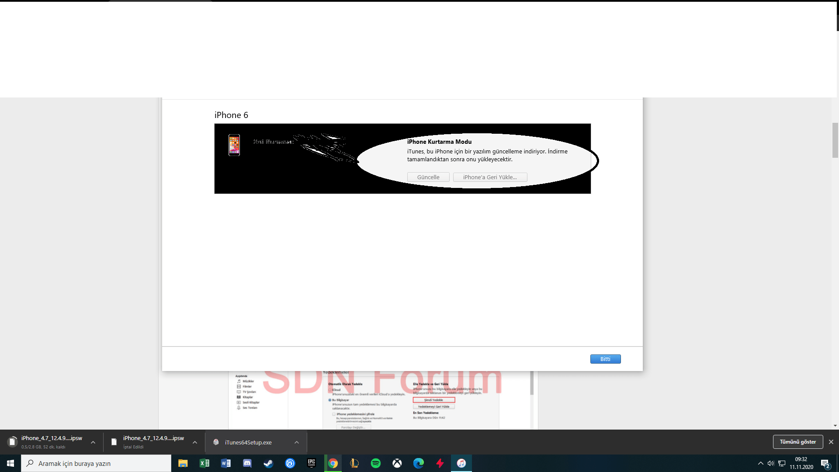Show hidden system tray icons
Screen dimensions: 839x472
point(760,463)
